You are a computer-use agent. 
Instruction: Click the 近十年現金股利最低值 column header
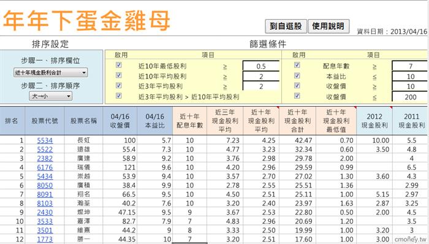tap(336, 121)
